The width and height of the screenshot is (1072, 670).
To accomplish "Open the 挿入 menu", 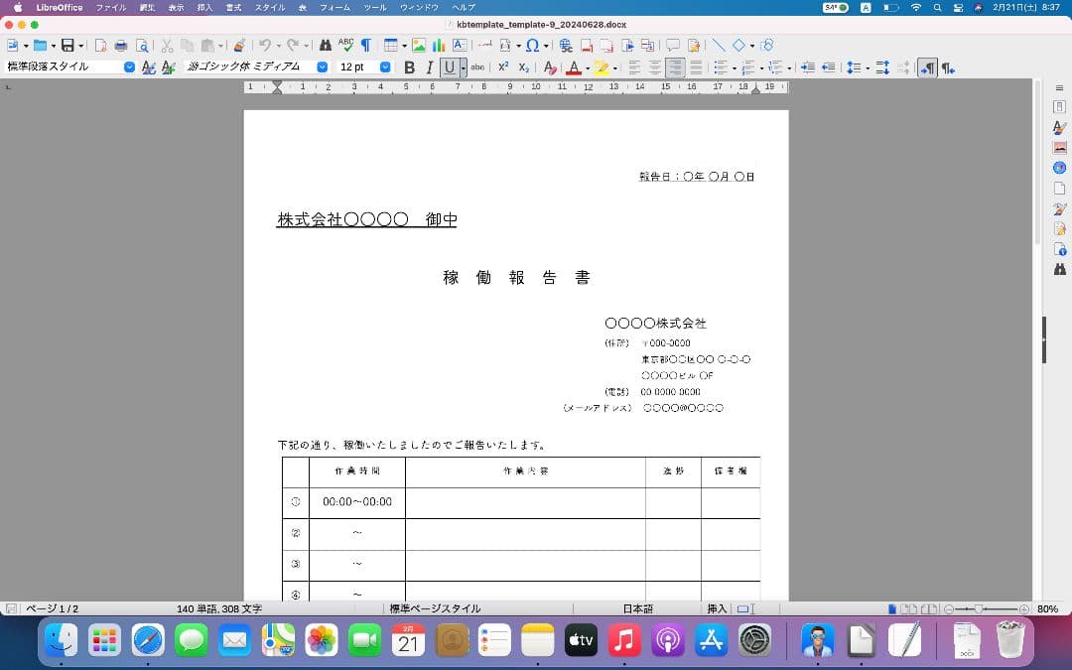I will tap(203, 8).
